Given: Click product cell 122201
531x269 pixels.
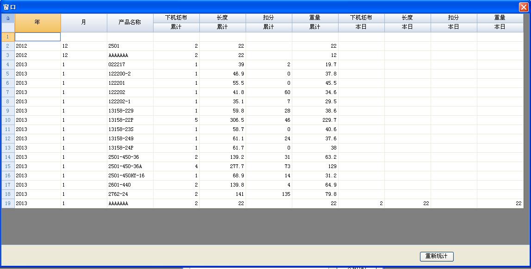Looking at the screenshot, I should (130, 83).
